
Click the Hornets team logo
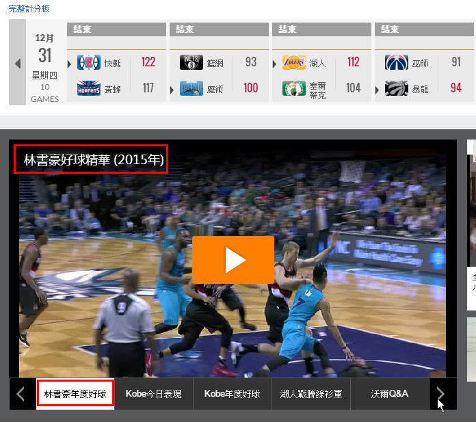click(x=88, y=88)
